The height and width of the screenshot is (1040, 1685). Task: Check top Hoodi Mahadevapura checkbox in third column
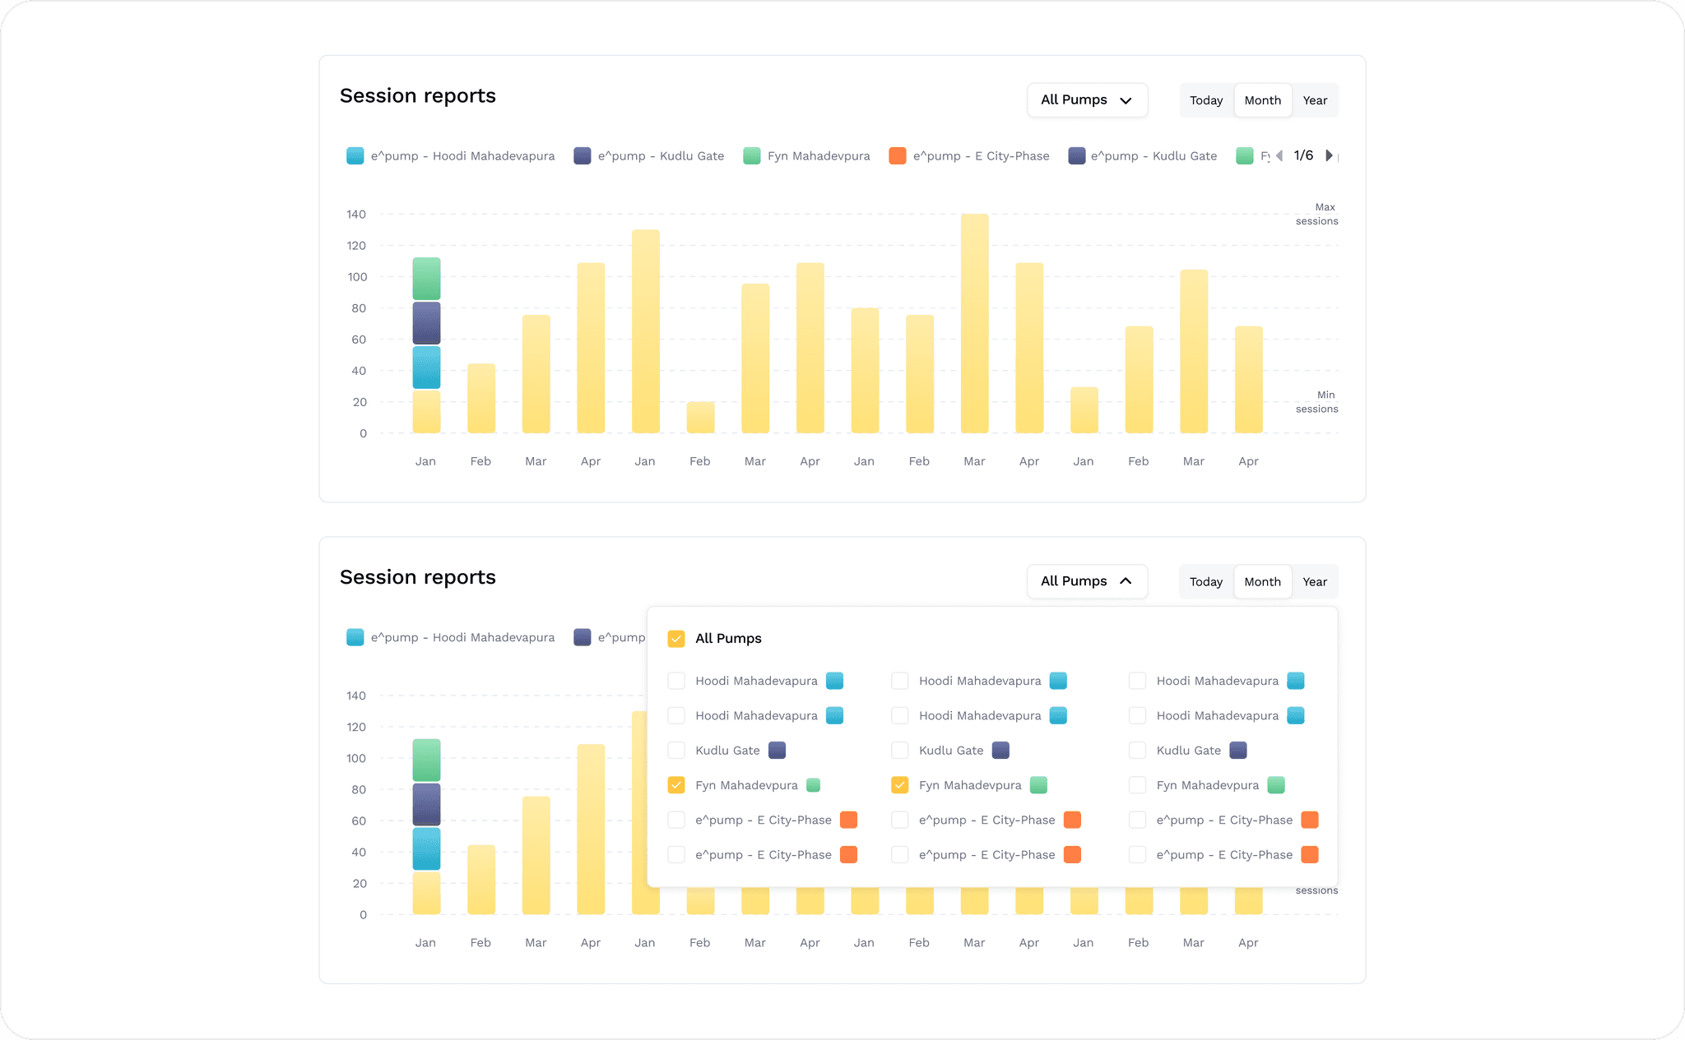[x=1138, y=681]
